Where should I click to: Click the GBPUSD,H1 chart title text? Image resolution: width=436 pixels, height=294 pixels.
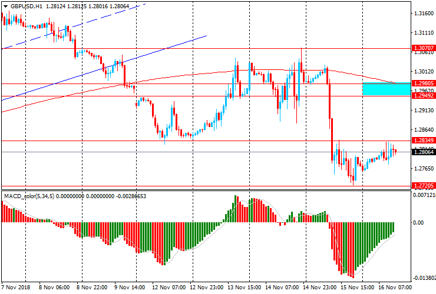26,6
